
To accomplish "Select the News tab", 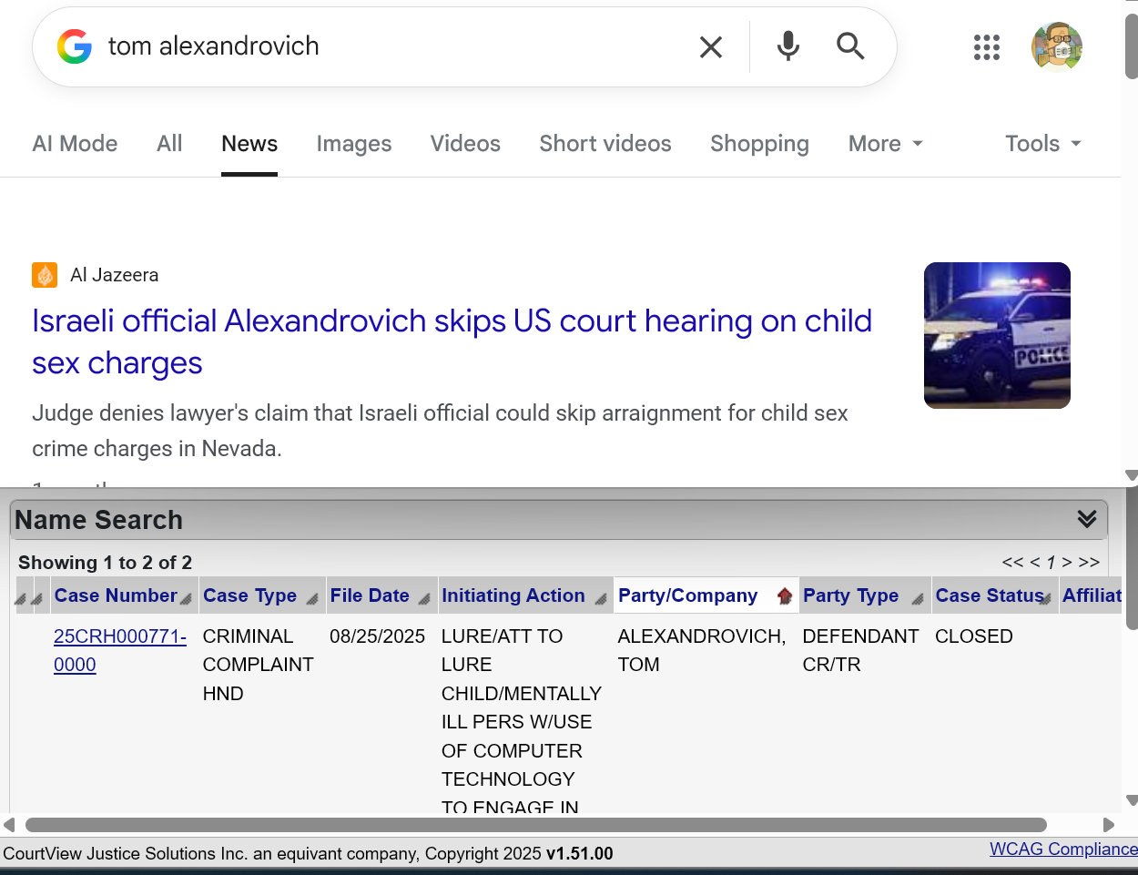I will click(x=249, y=144).
